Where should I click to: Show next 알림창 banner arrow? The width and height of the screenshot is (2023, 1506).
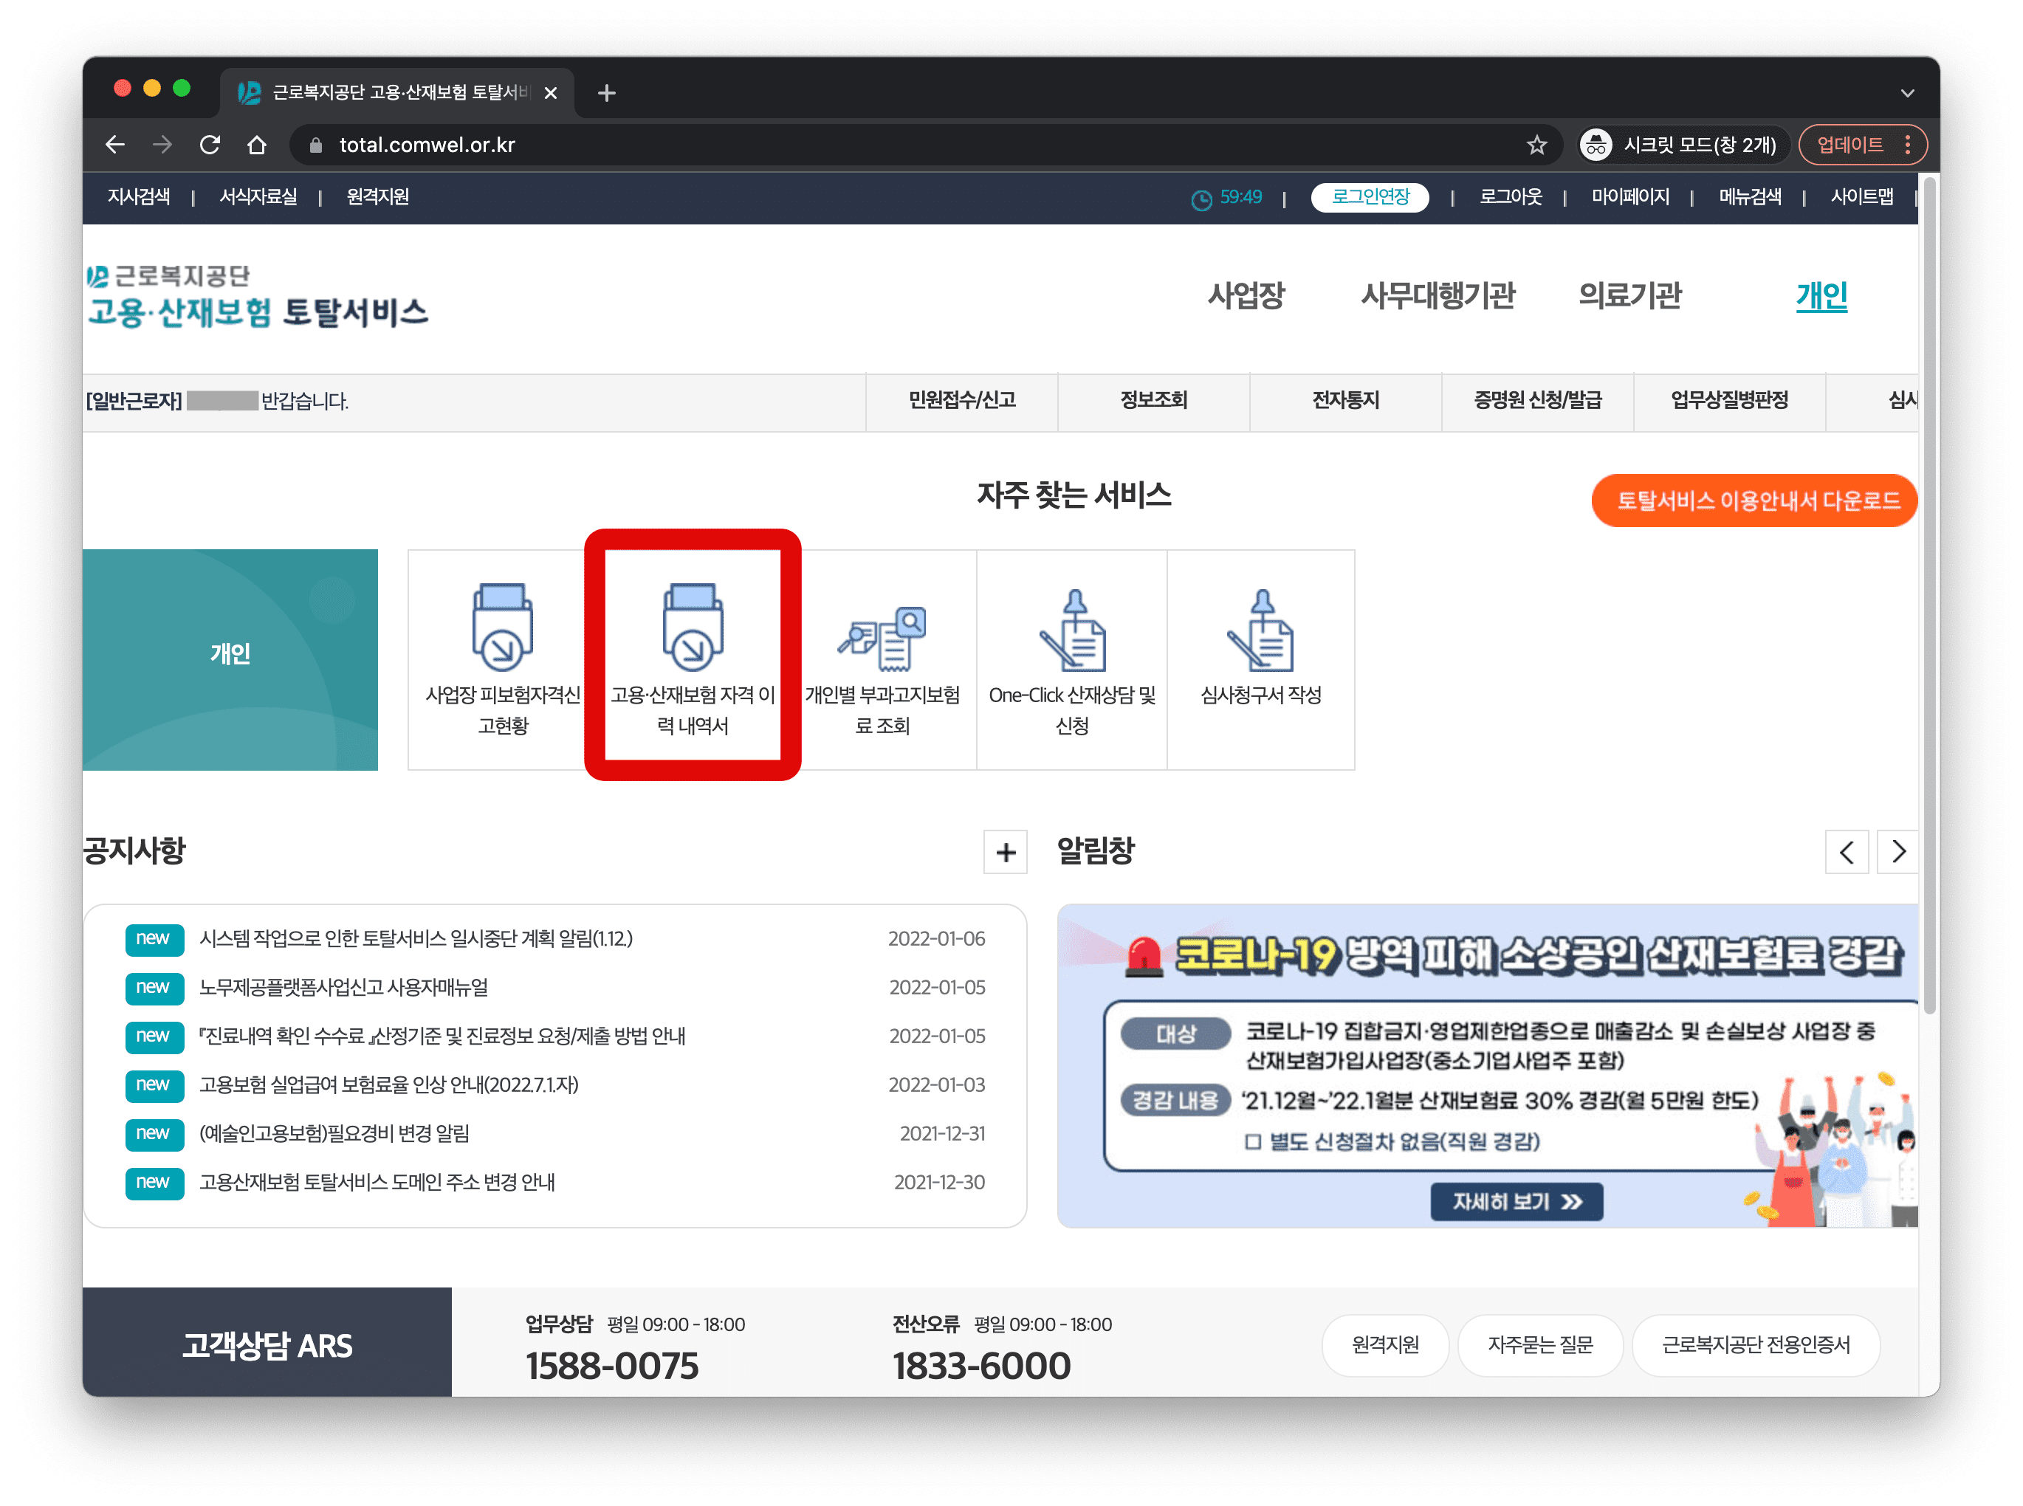pos(1898,853)
